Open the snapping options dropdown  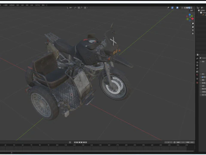(82, 8)
